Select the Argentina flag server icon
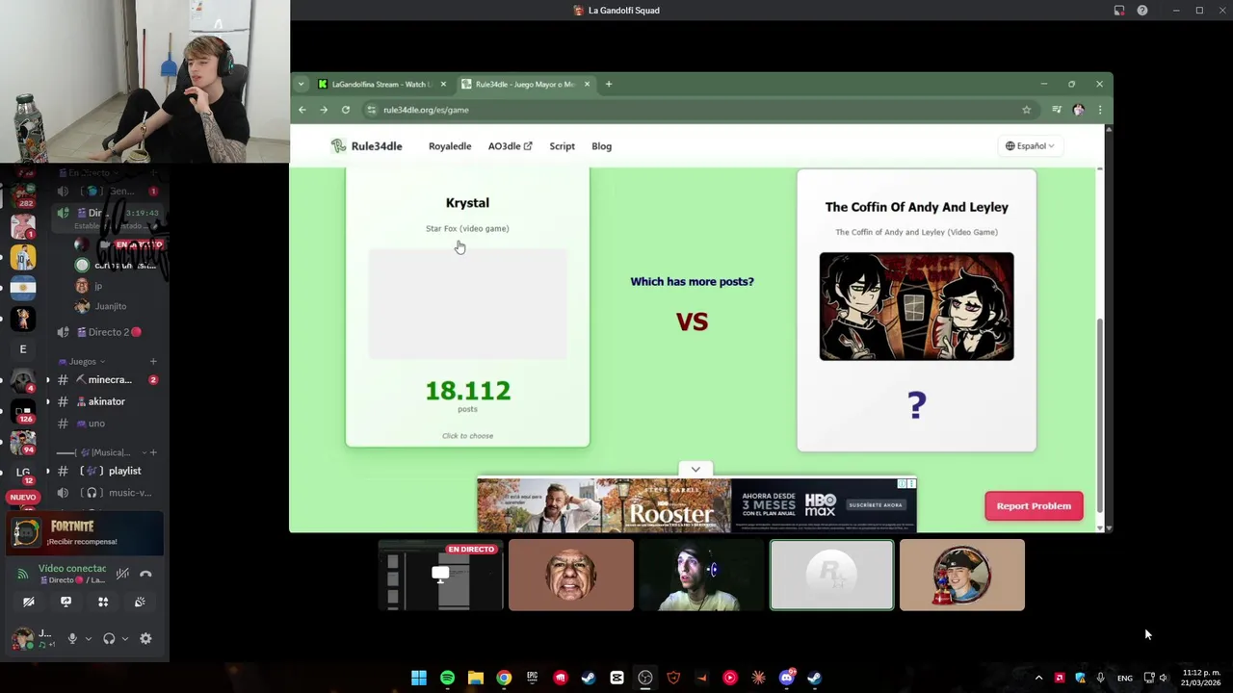This screenshot has height=693, width=1233. [23, 287]
